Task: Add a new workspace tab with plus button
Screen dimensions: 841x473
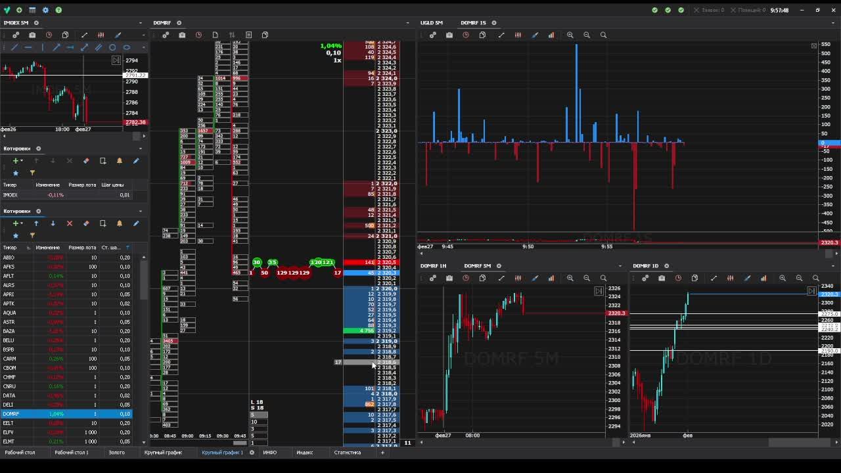Action: pos(382,453)
